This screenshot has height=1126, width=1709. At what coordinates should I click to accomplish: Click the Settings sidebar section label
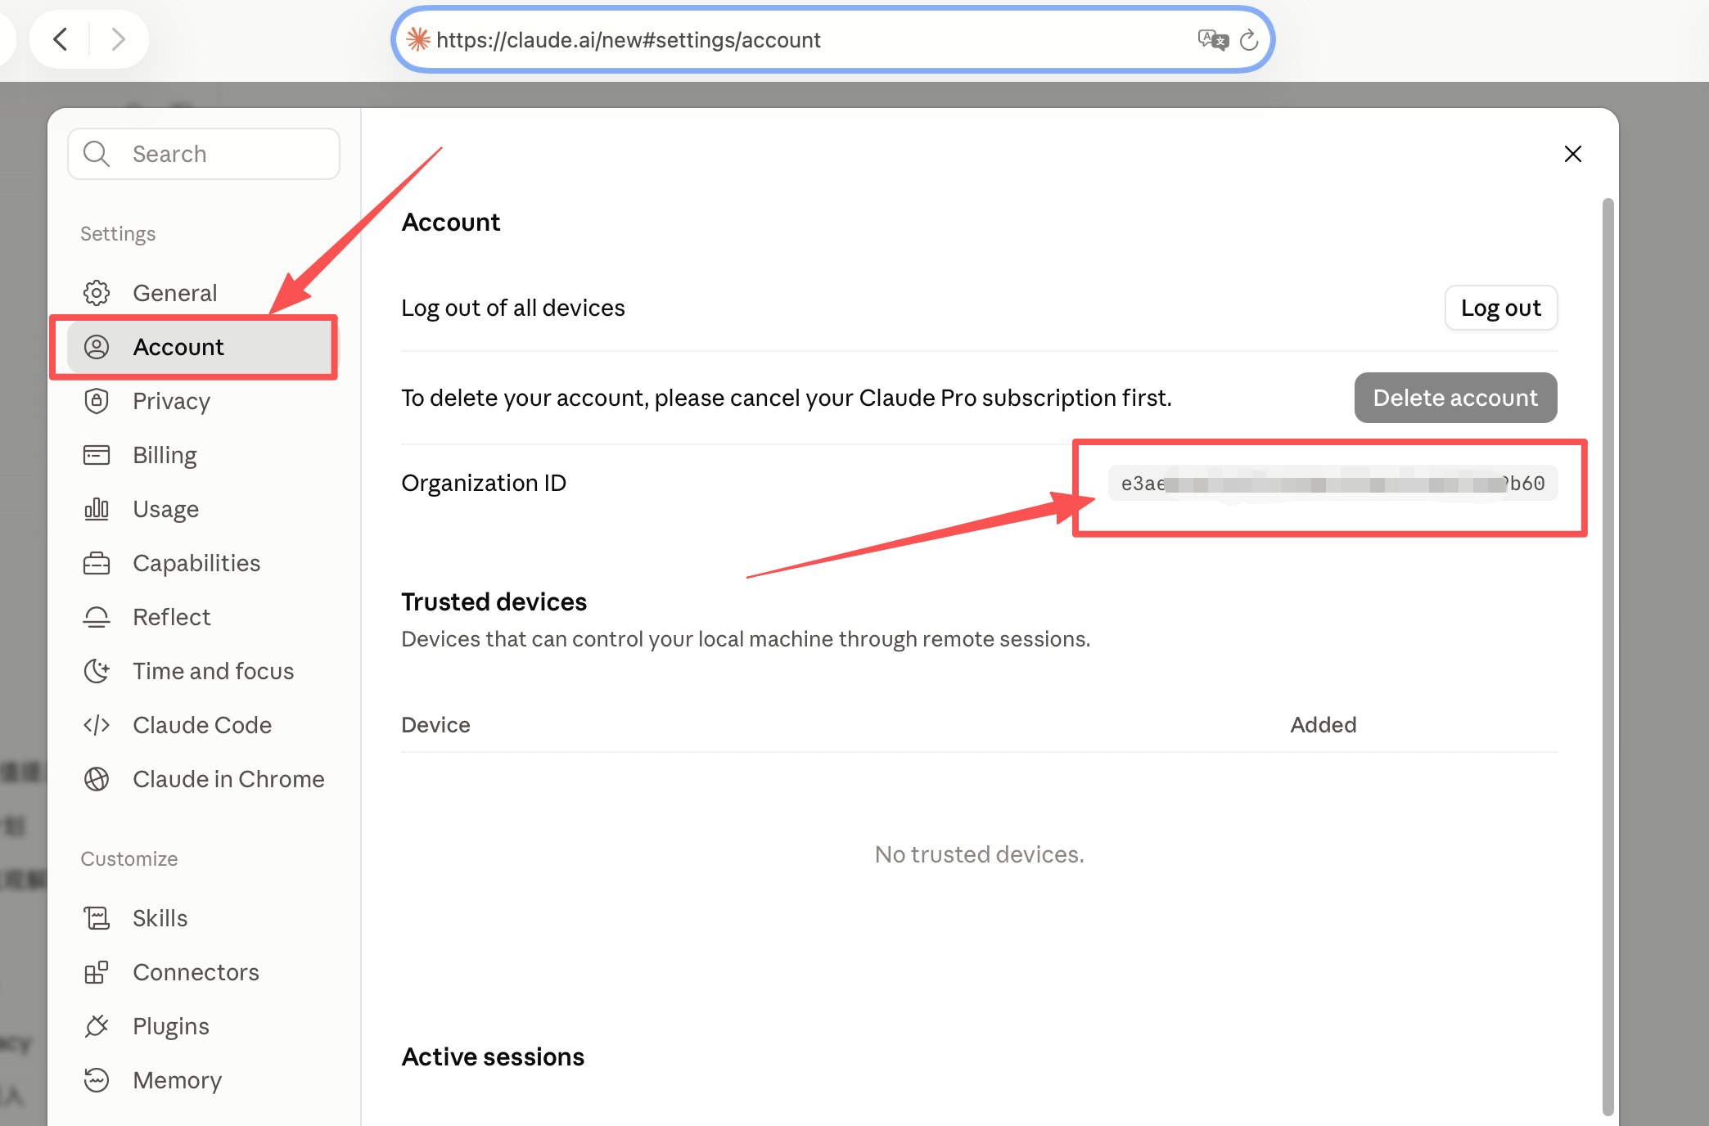tap(118, 234)
